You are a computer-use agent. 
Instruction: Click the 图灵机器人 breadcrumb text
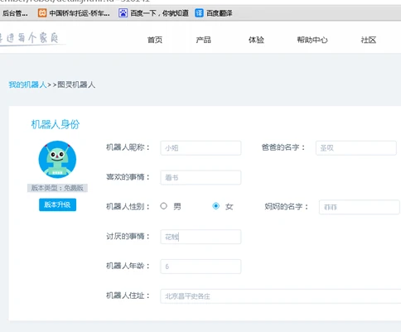click(76, 84)
